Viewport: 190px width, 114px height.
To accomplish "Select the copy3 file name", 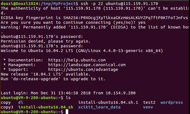I will [7, 107].
